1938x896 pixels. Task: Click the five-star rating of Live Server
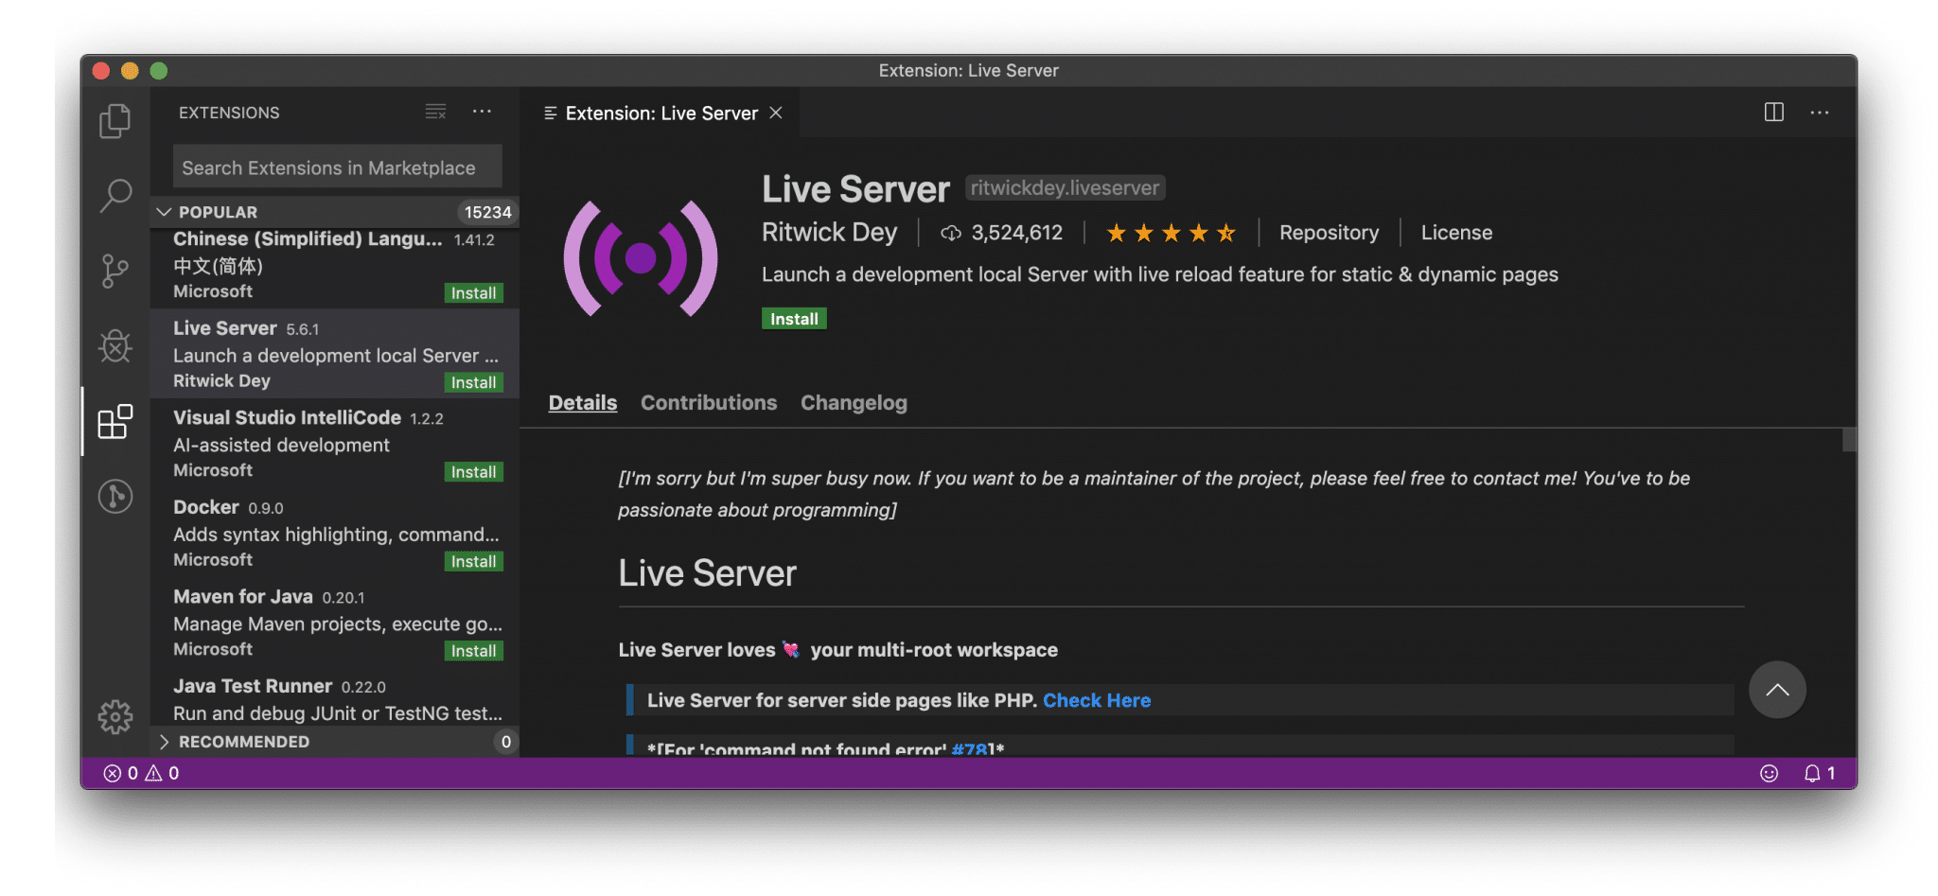point(1171,233)
